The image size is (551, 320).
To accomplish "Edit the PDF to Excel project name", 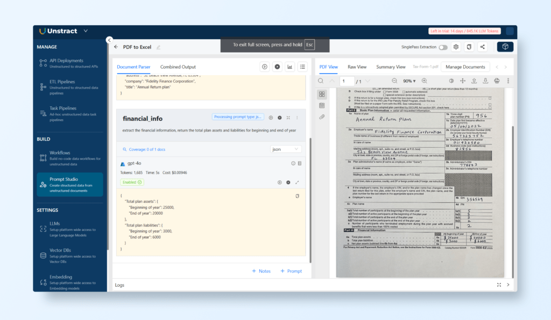I will 158,47.
